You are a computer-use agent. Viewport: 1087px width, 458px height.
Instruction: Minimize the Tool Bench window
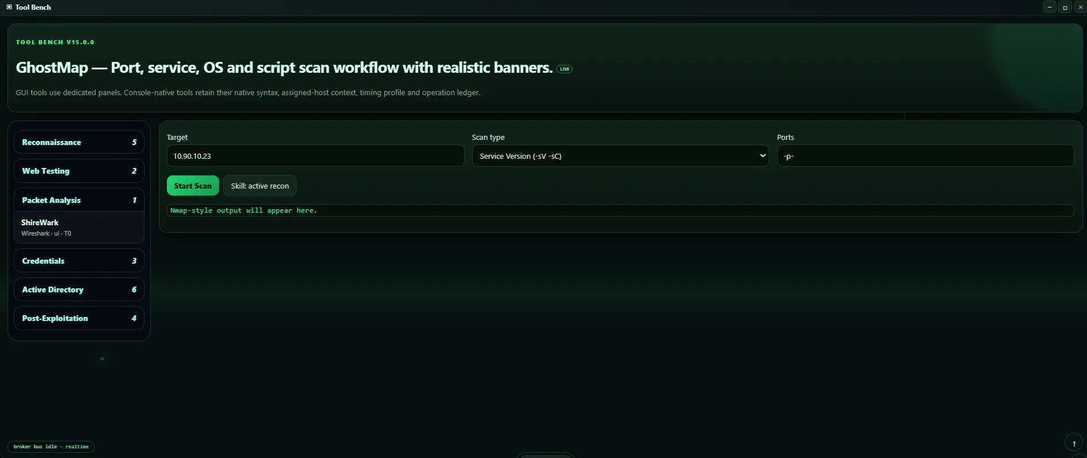point(1050,7)
